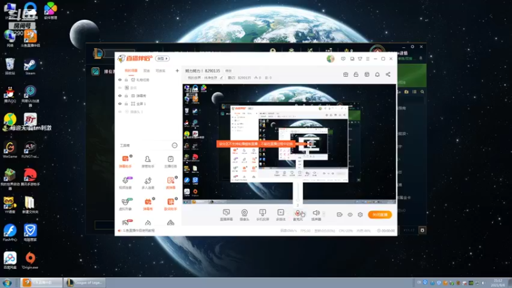Toggle the lock on 弹幕秀 source
Image resolution: width=512 pixels, height=288 pixels.
pos(126,95)
